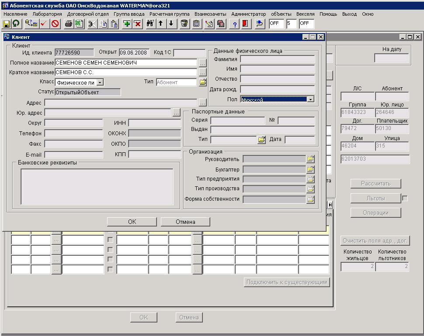Click the green plus add record icon
Viewport: 424px width, 336px height.
click(x=127, y=24)
